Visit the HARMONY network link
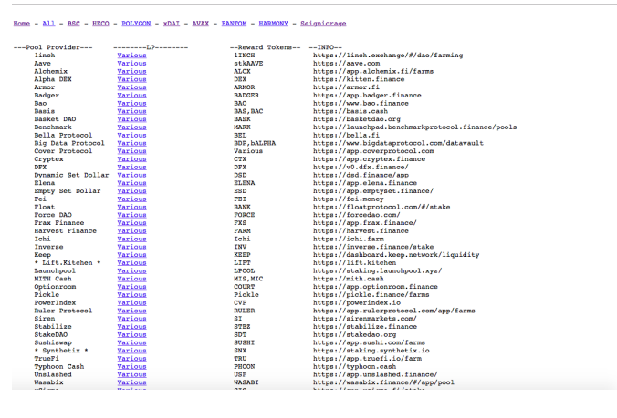Screen dimensions: 617x418 274,24
